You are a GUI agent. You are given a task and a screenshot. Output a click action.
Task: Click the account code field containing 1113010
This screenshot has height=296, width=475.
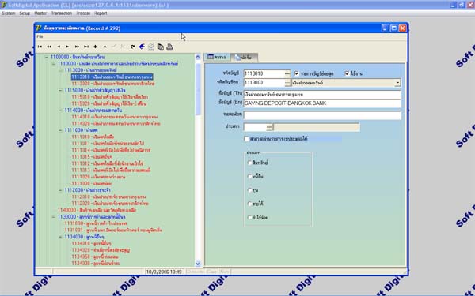(264, 73)
